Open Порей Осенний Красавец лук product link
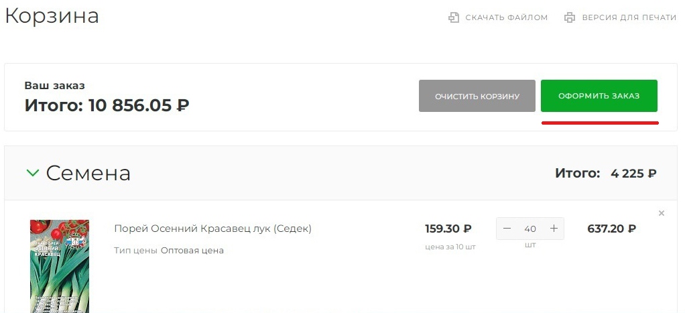 click(212, 229)
